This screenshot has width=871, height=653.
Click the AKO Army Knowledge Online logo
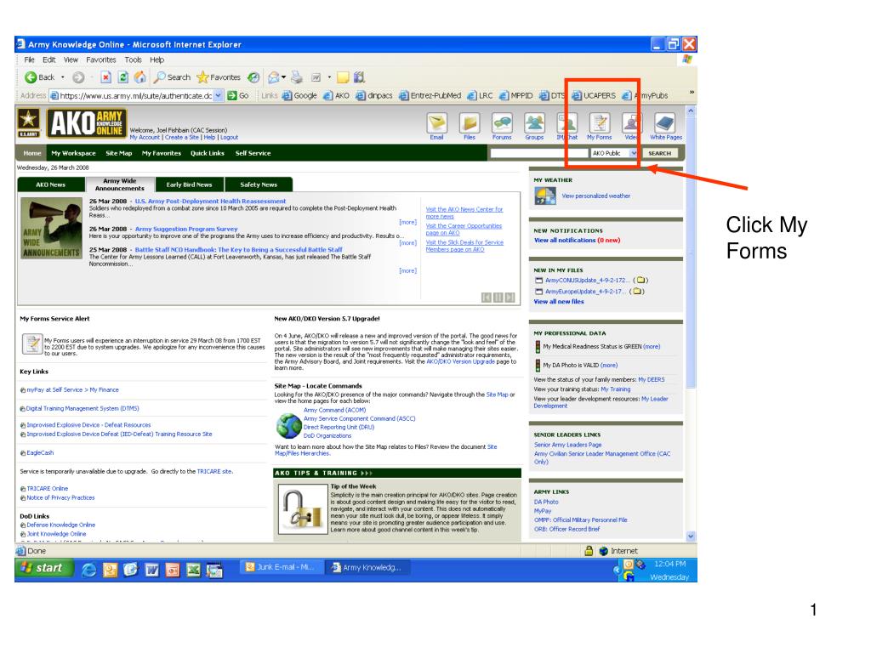click(87, 123)
